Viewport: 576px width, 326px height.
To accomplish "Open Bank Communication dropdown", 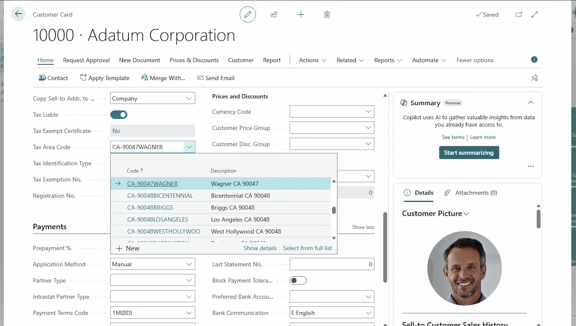I will (368, 313).
